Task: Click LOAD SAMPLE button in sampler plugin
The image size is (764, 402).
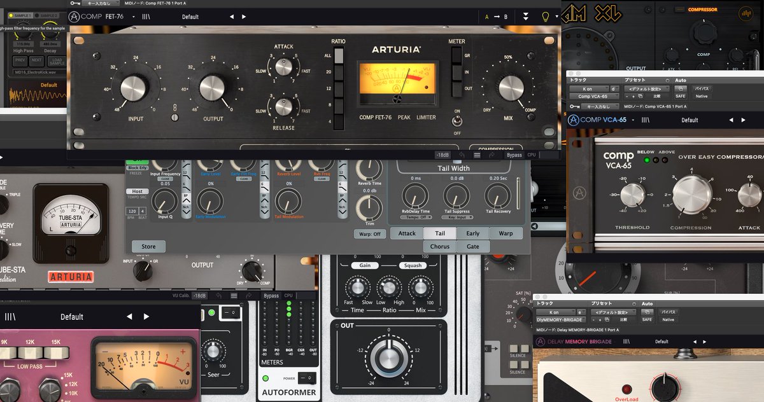Action: [x=57, y=61]
